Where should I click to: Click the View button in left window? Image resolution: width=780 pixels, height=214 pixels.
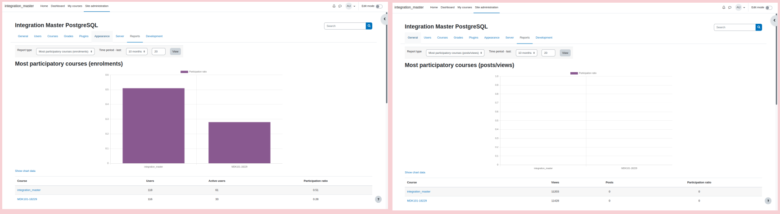(176, 52)
